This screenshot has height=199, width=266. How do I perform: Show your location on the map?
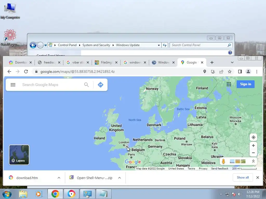(x=253, y=137)
